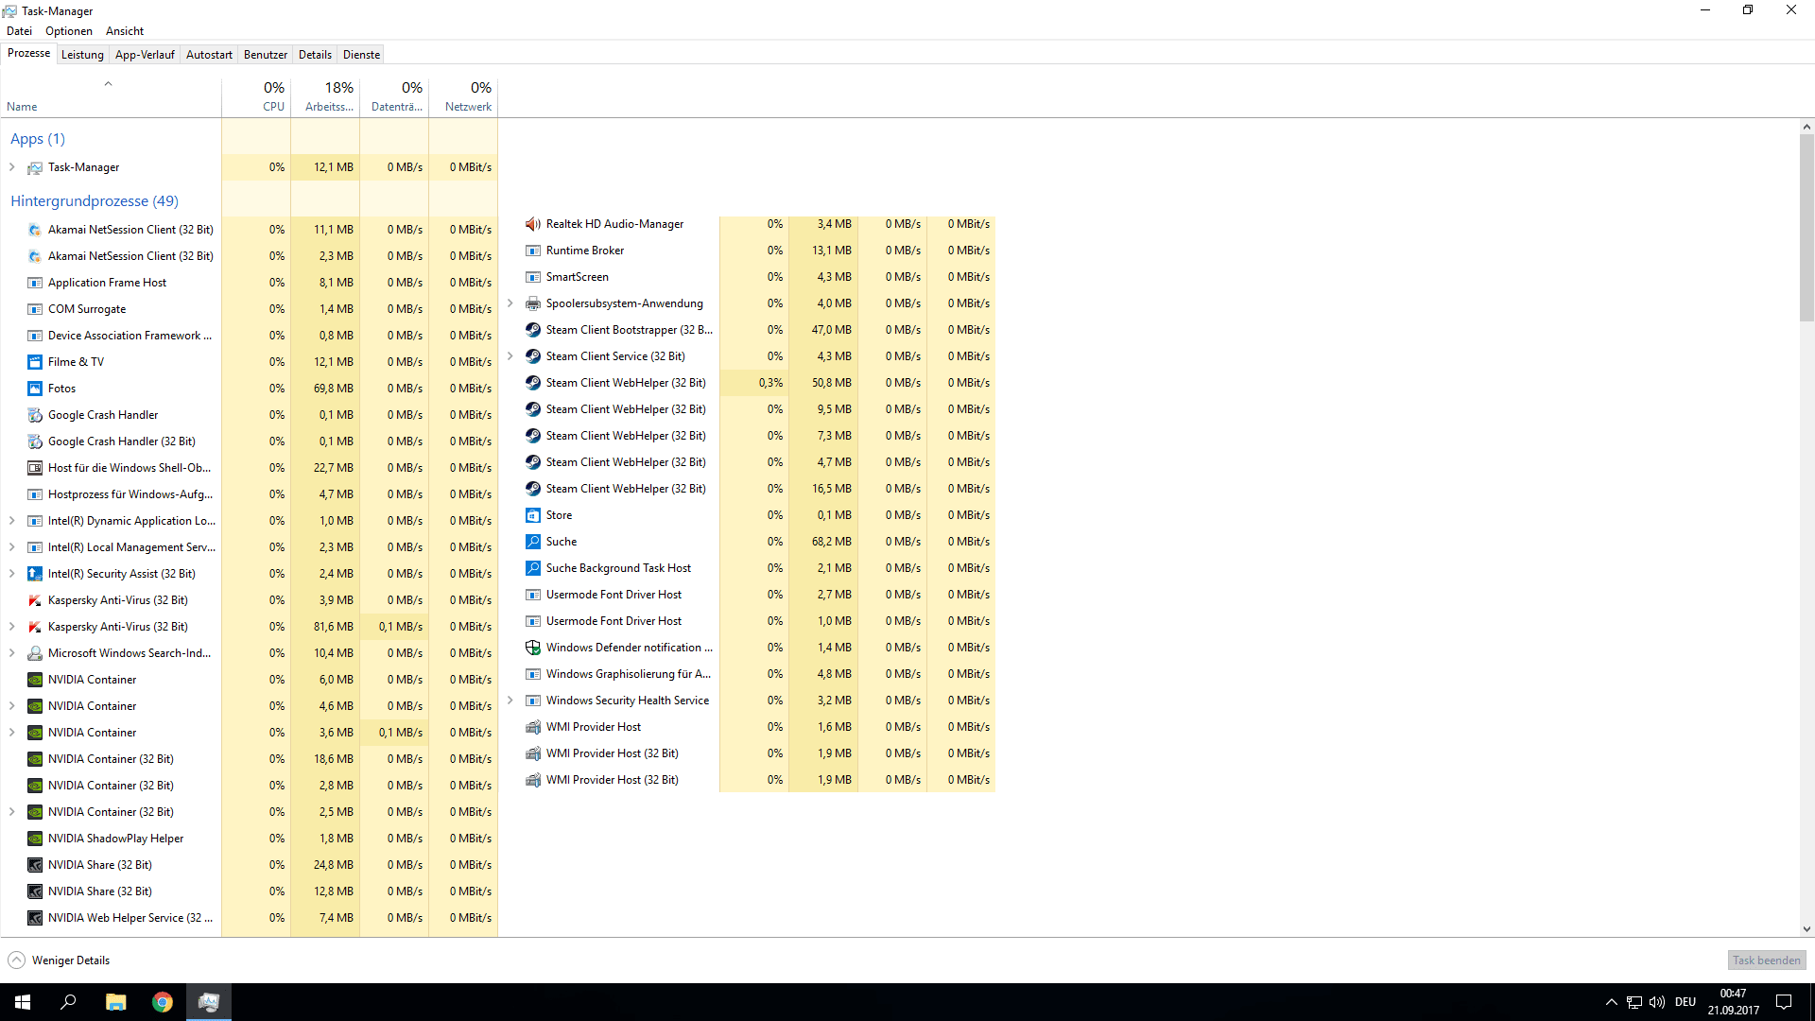1815x1021 pixels.
Task: Click the volume tray icon
Action: (1657, 1002)
